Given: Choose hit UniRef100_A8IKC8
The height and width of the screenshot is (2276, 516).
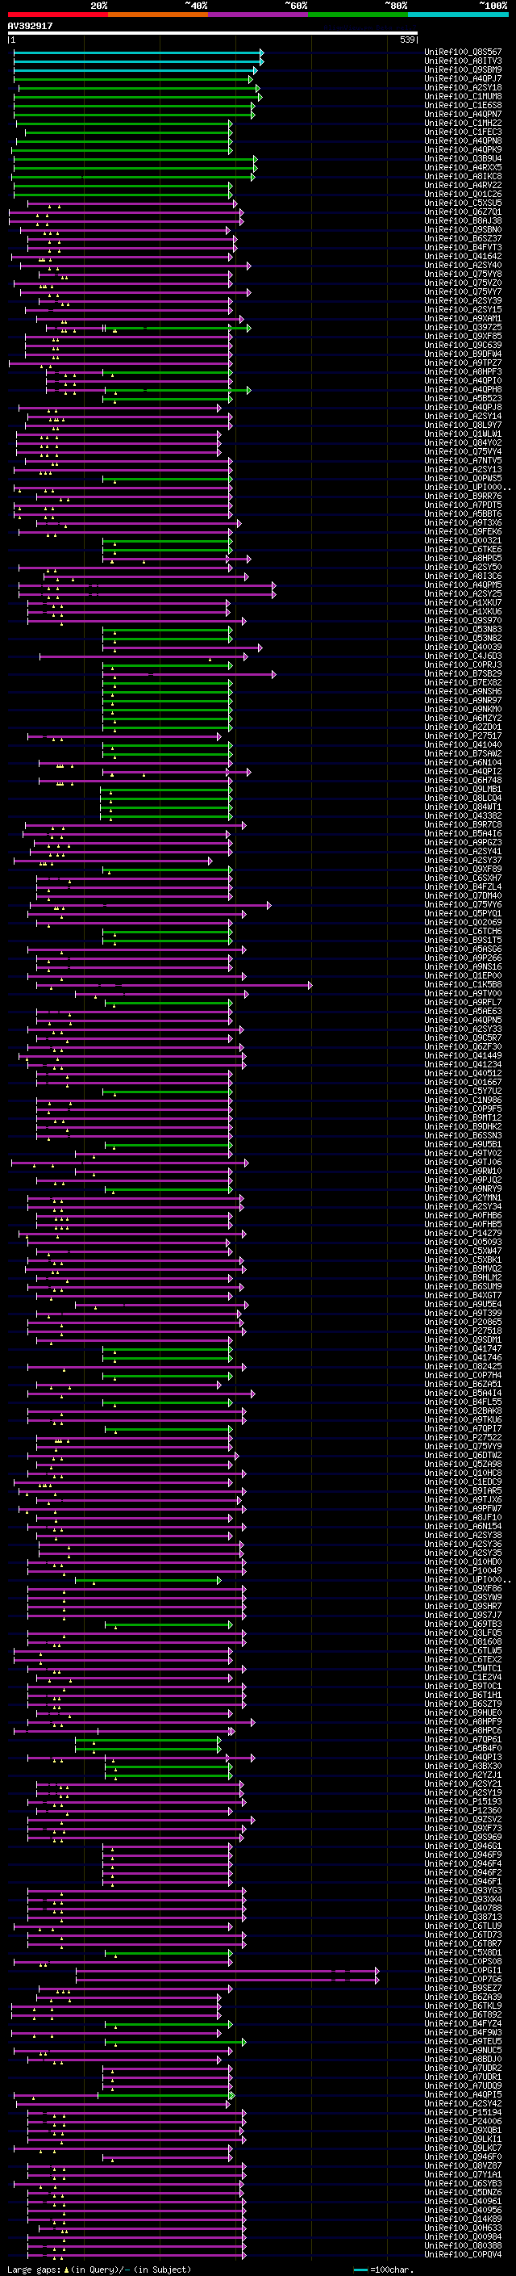Looking at the screenshot, I should (x=463, y=177).
